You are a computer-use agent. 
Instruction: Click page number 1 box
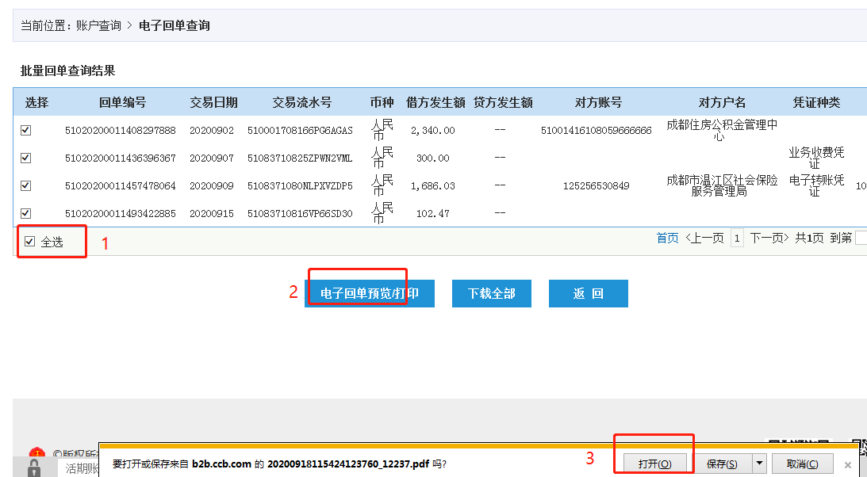tap(737, 238)
